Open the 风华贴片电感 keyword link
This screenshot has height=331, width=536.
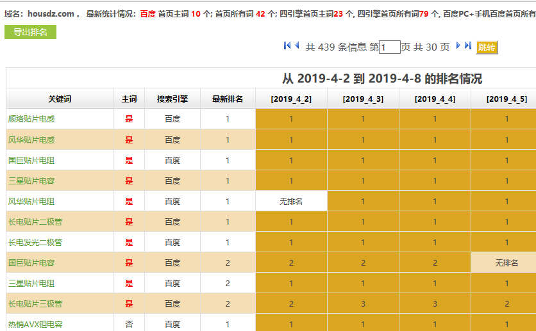coord(31,140)
